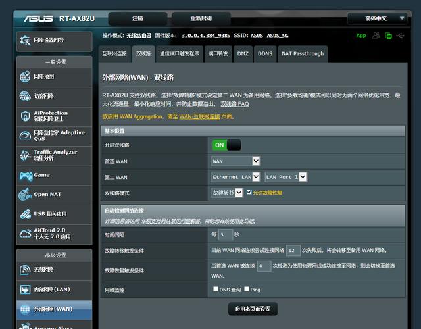Image resolution: width=421 pixels, height=329 pixels.
Task: Click the wireless router operation mode link
Action: click(139, 36)
